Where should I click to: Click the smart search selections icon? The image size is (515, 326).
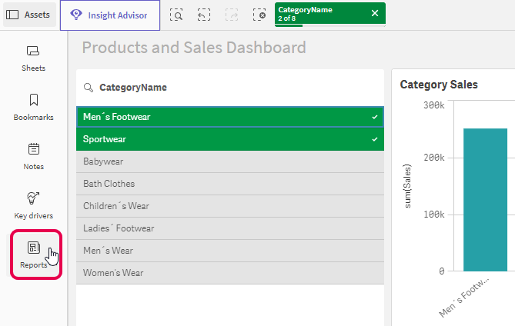pyautogui.click(x=176, y=15)
